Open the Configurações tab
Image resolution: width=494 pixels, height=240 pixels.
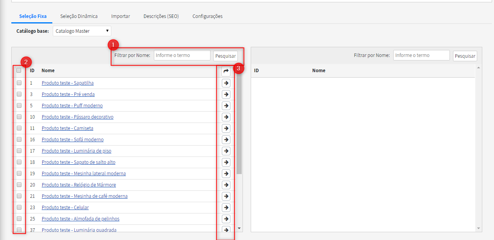[x=207, y=16]
